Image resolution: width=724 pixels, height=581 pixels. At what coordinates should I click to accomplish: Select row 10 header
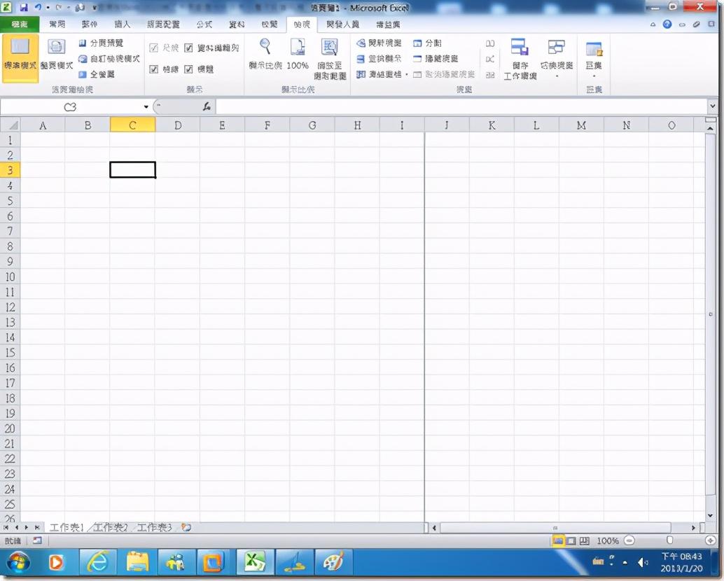click(x=11, y=276)
